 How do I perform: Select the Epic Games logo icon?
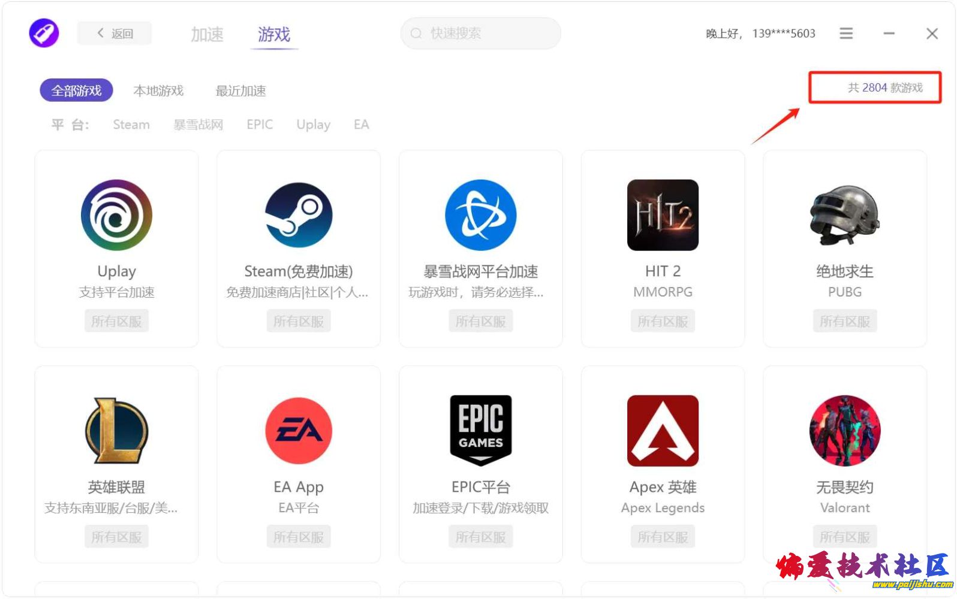pos(480,431)
